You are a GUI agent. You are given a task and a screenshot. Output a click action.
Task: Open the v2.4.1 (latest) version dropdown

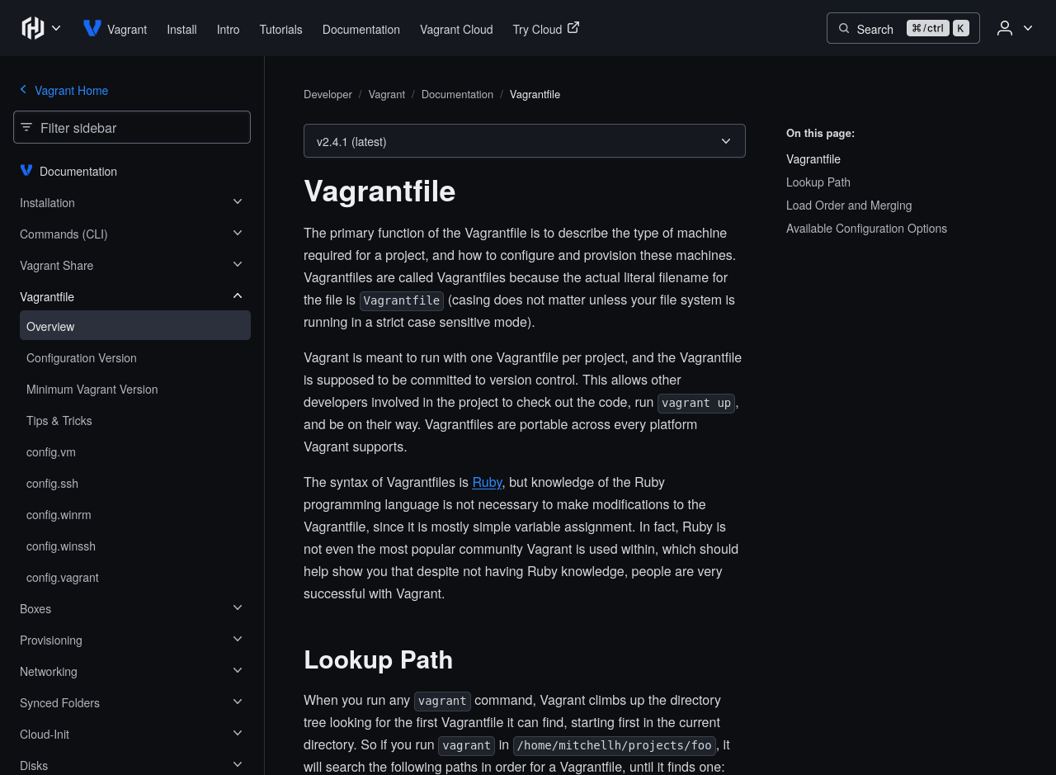coord(524,141)
